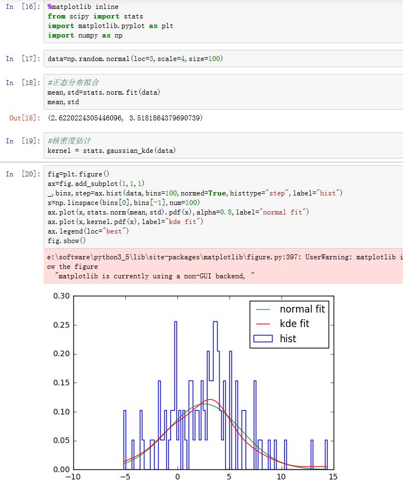Place cursor on the import numpy line
This screenshot has width=403, height=480.
click(85, 35)
